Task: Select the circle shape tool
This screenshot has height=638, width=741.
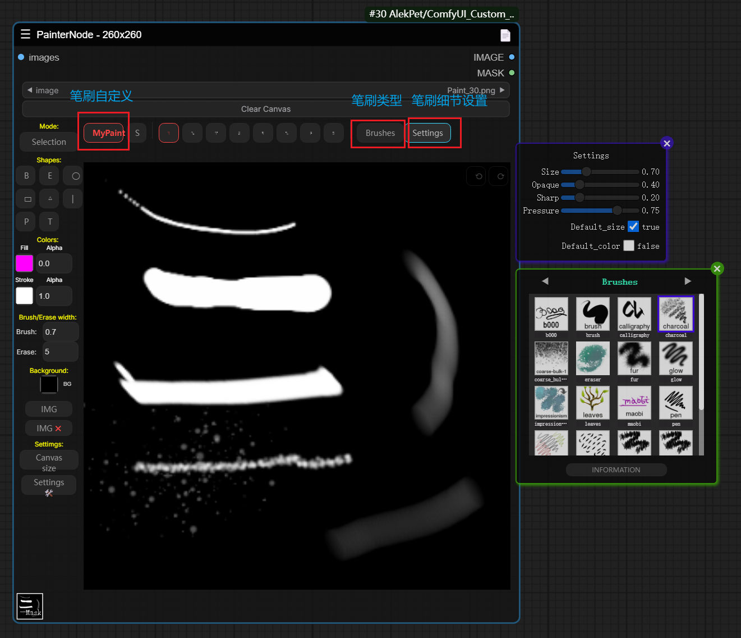Action: [x=75, y=176]
